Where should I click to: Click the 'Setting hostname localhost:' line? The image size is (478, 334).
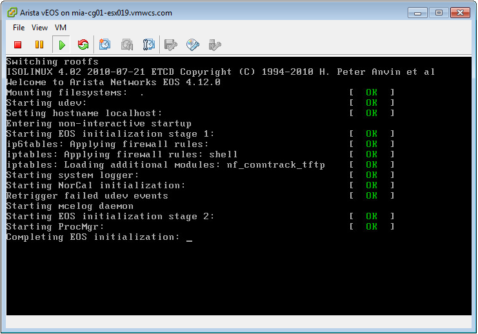click(x=84, y=113)
